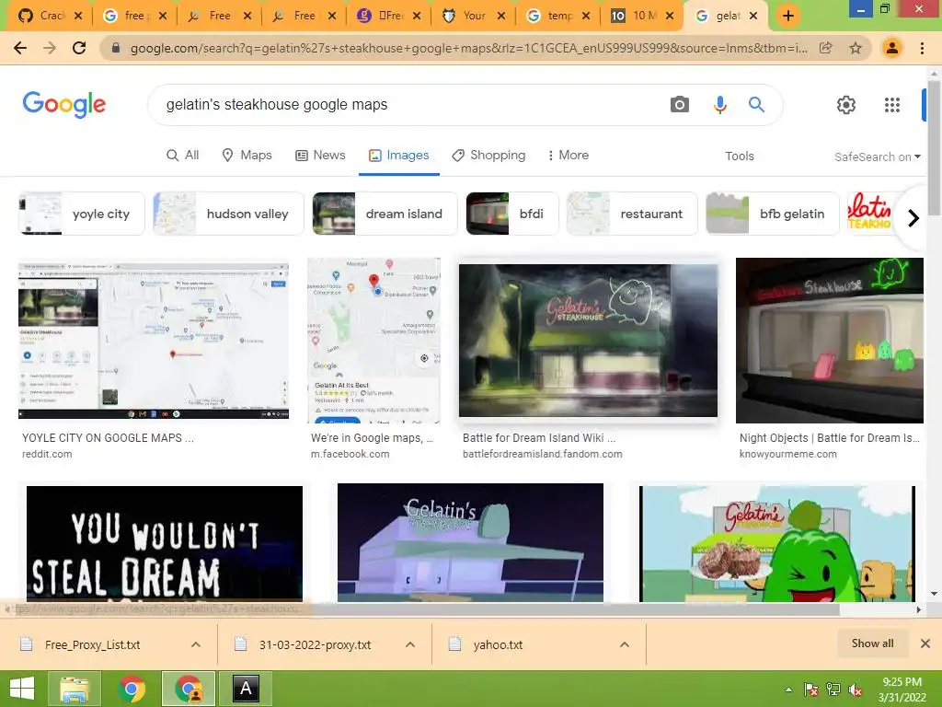Open the Chrome three-dot menu
Image resolution: width=942 pixels, height=707 pixels.
point(922,48)
